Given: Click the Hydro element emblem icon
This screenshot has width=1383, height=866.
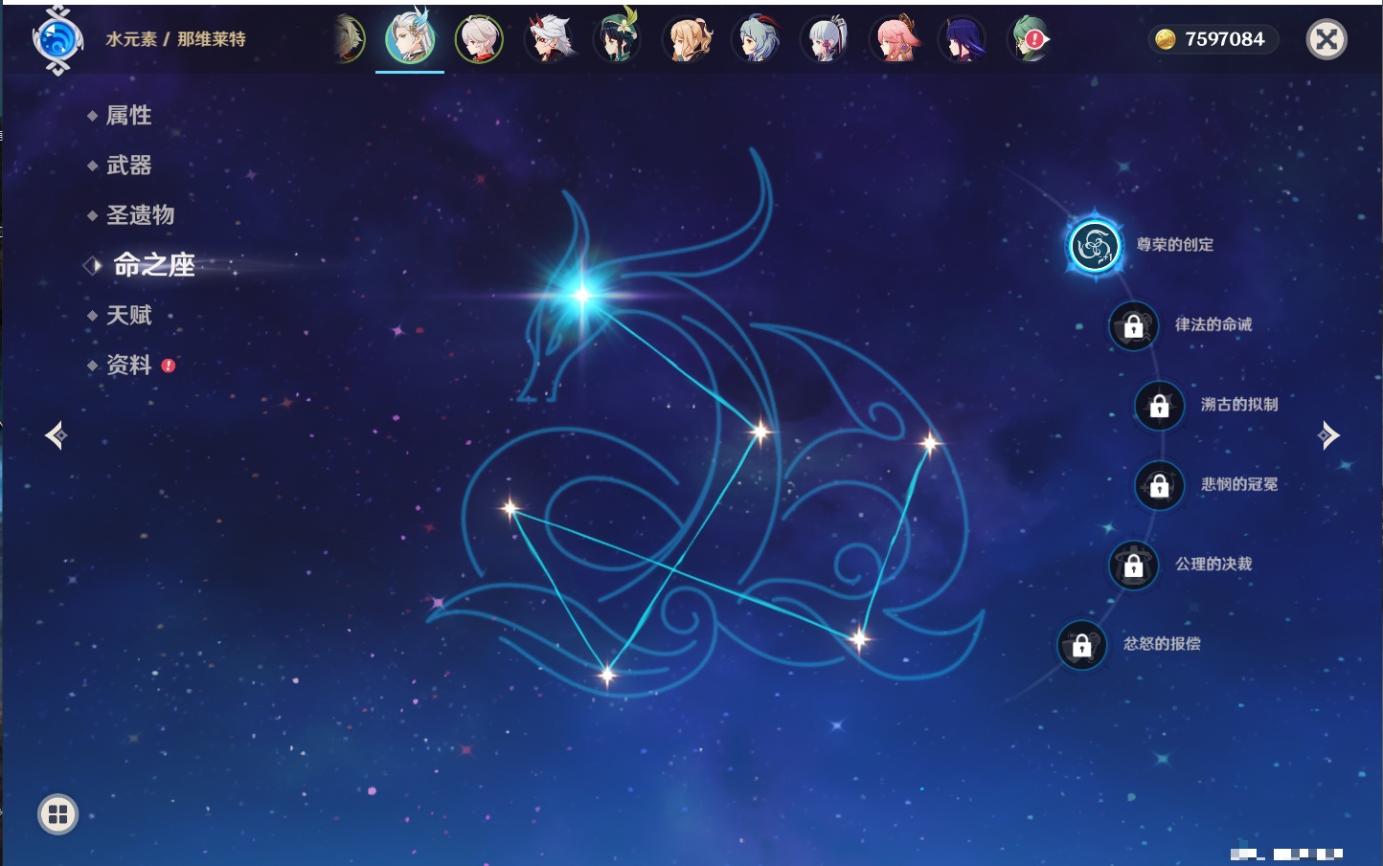Looking at the screenshot, I should coord(57,40).
